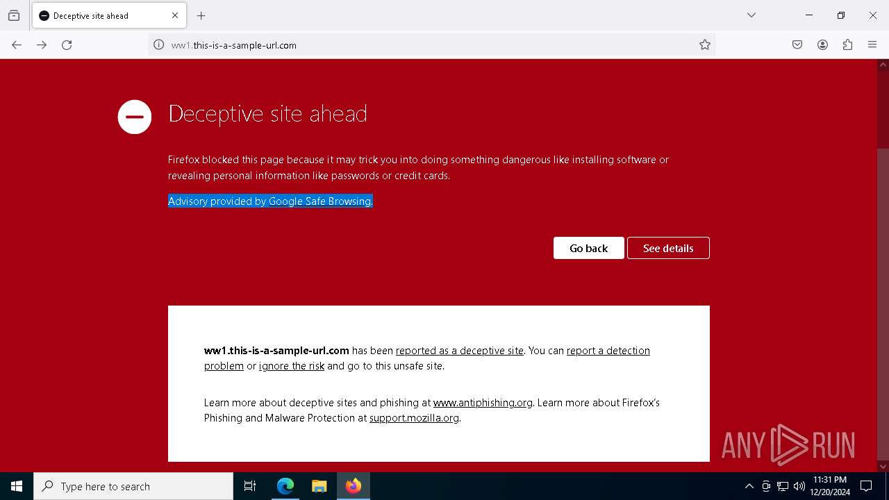The image size is (889, 500).
Task: Reload the current page
Action: pos(67,44)
